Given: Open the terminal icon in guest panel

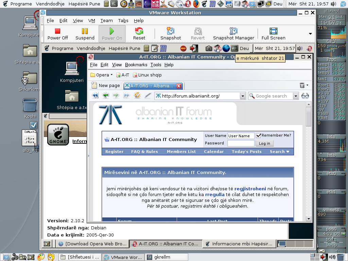Looking at the screenshot, I should [x=234, y=48].
